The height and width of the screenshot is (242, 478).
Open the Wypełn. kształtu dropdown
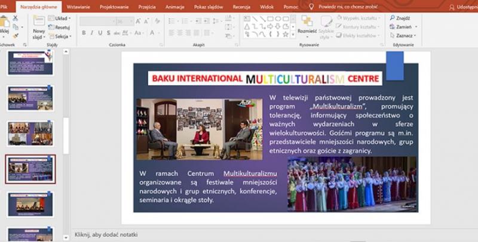359,18
